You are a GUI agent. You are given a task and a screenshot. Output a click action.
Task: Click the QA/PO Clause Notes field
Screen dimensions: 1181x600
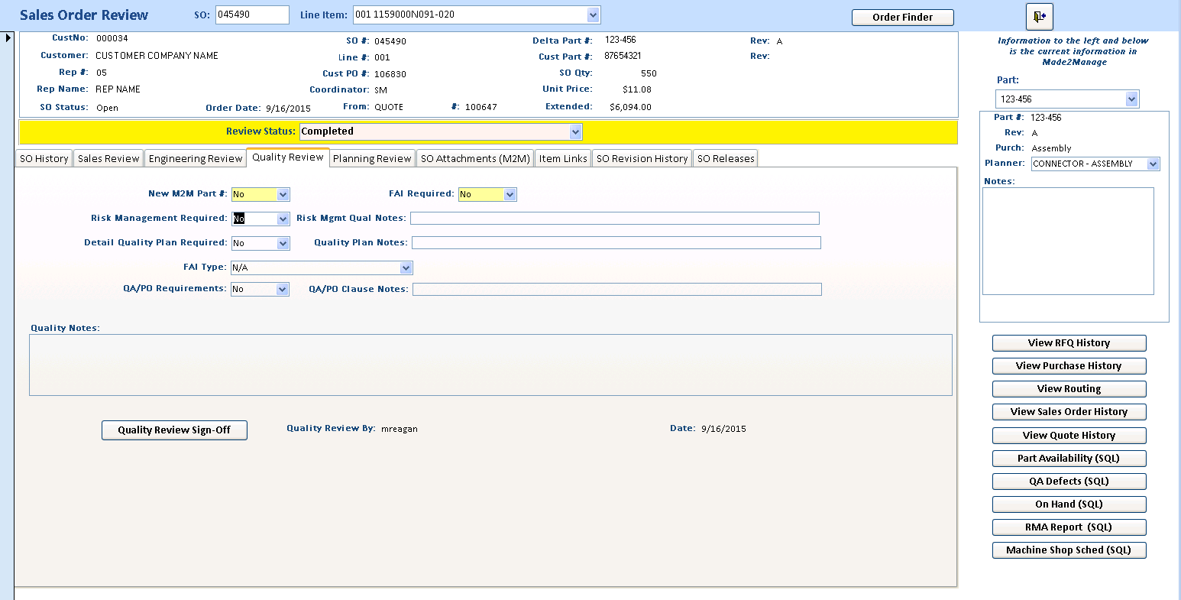617,289
